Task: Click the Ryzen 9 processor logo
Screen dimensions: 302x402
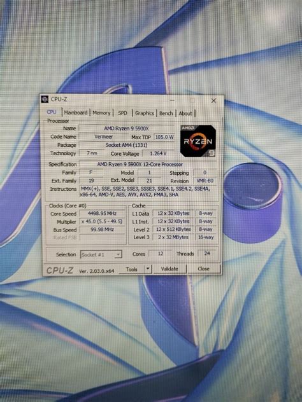Action: [198, 141]
